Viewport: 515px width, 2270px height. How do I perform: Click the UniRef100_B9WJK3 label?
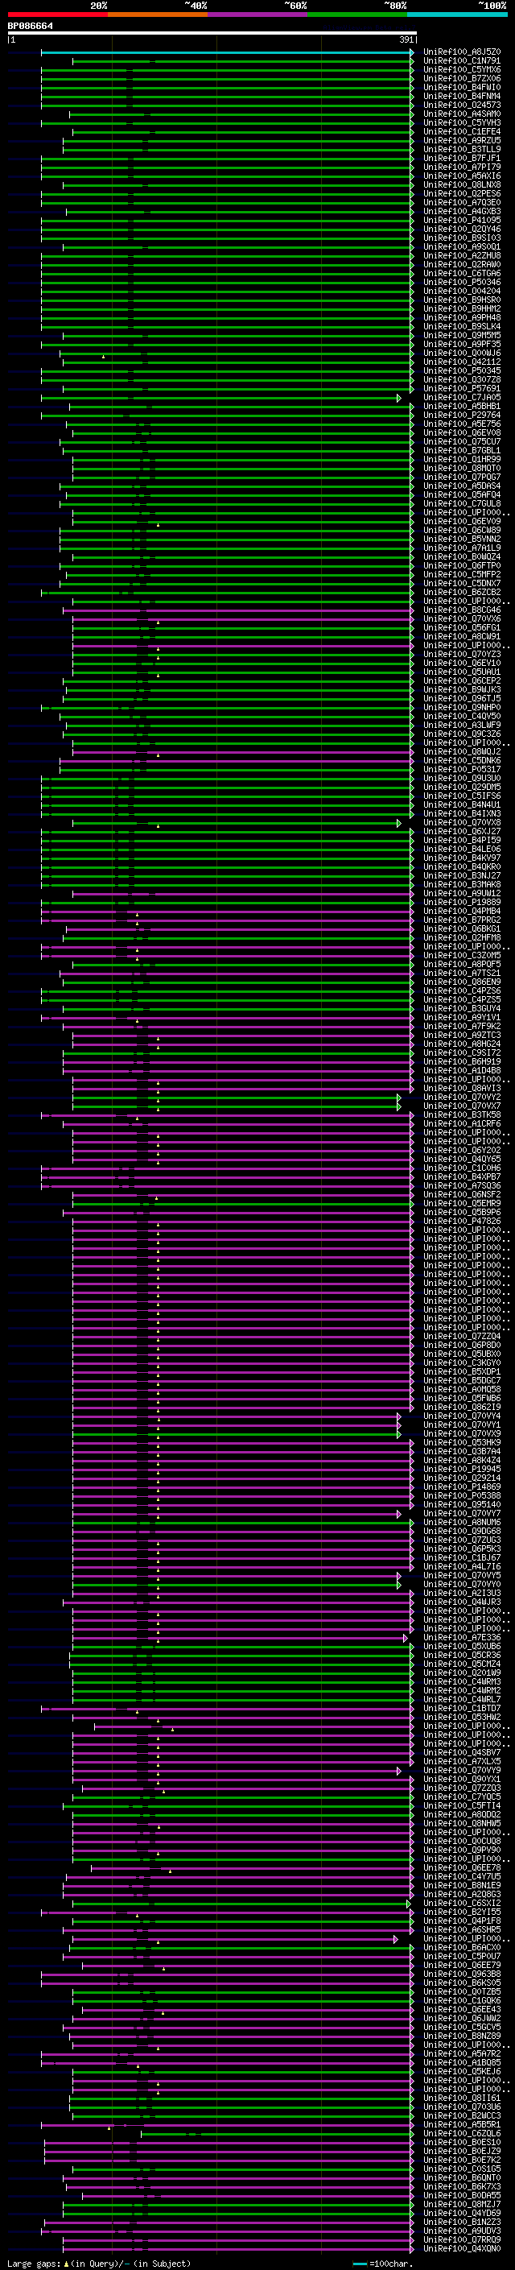click(462, 689)
